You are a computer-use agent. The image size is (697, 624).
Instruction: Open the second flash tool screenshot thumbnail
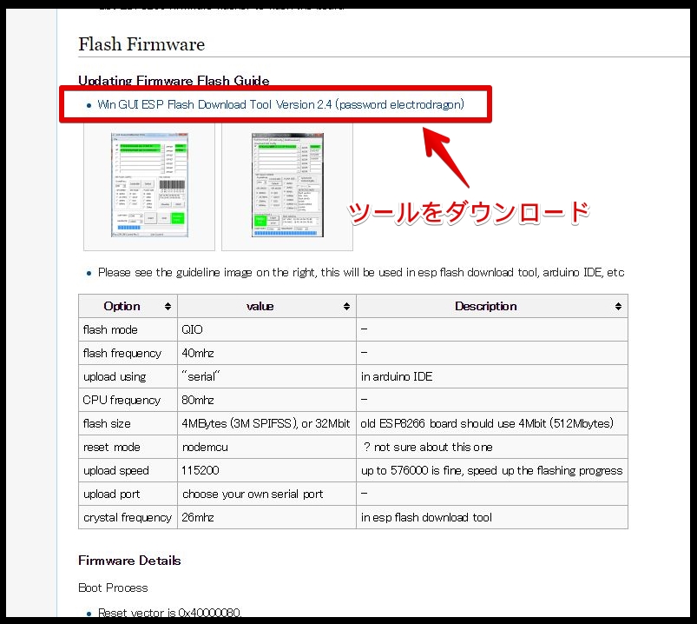tap(287, 185)
